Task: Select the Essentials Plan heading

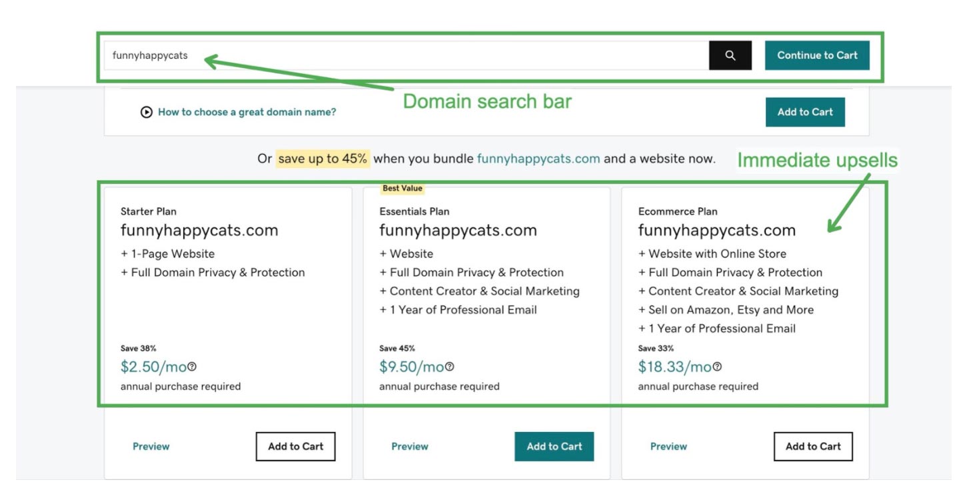Action: (x=415, y=211)
